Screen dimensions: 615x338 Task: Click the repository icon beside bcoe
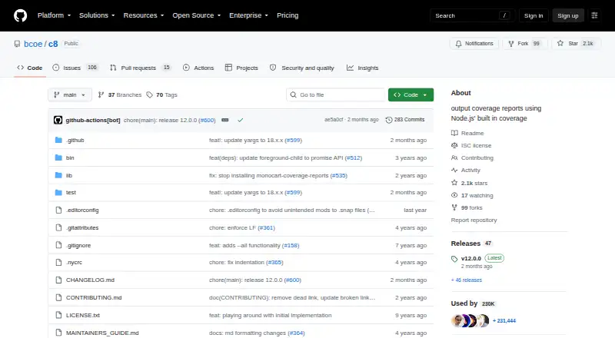tap(17, 44)
